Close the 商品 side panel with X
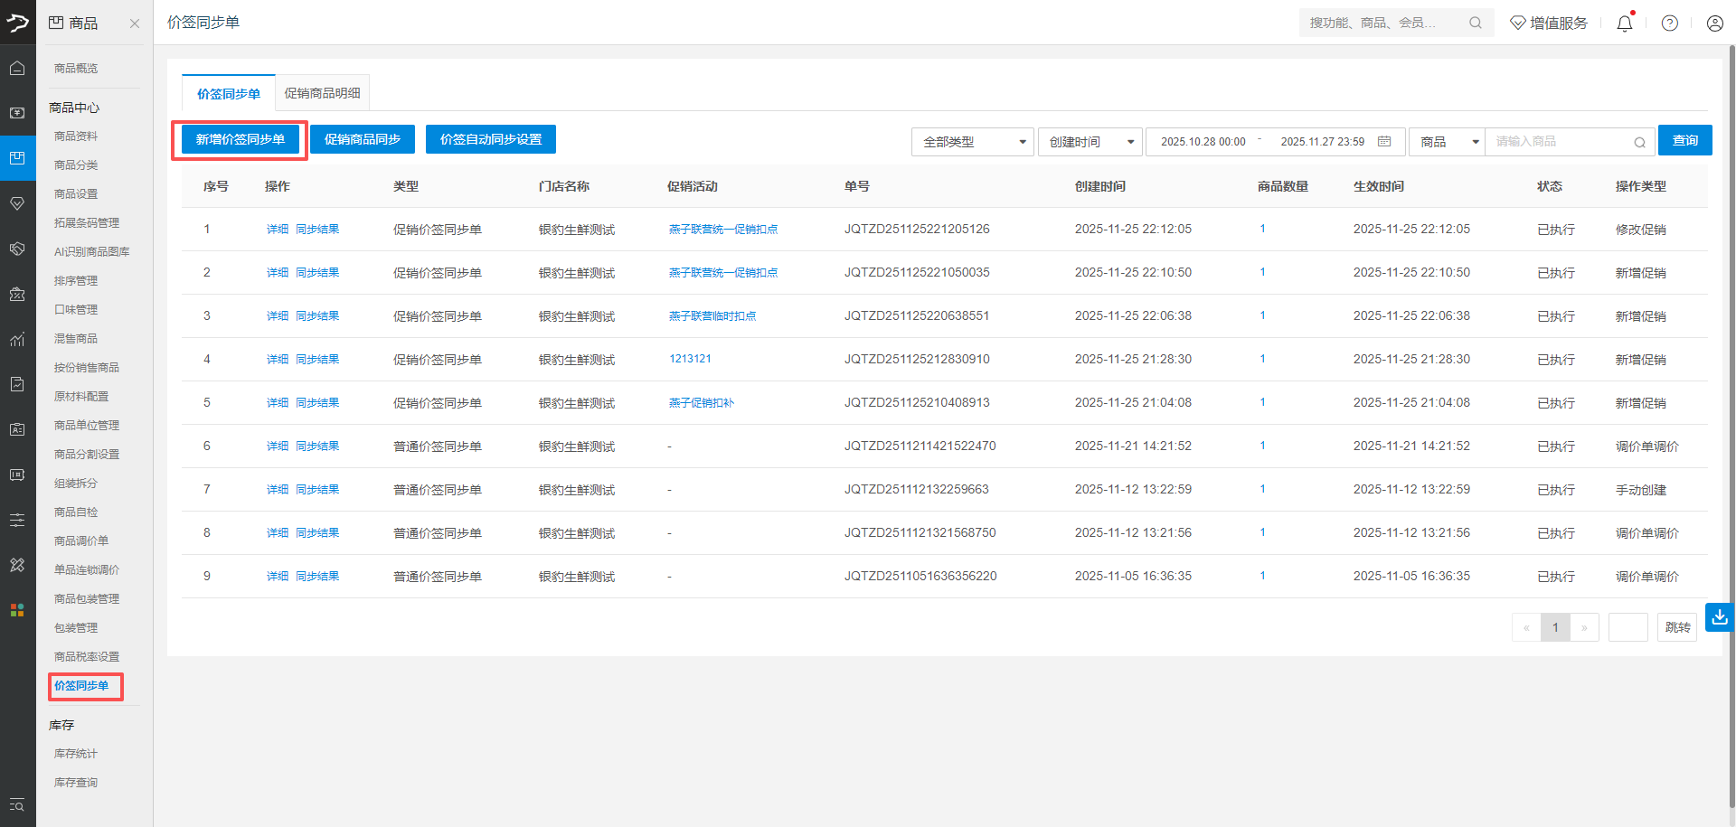 click(135, 23)
